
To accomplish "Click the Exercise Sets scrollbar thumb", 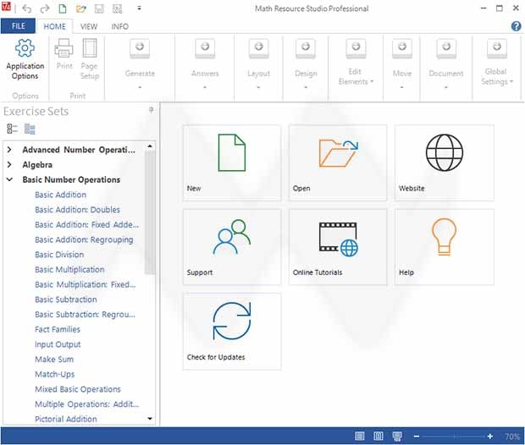I will [150, 213].
